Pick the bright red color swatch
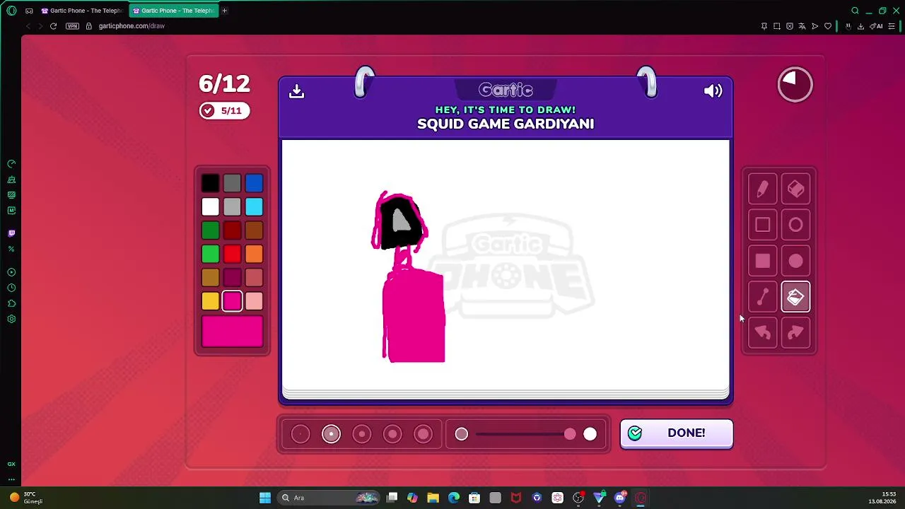Image resolution: width=905 pixels, height=509 pixels. pos(232,254)
